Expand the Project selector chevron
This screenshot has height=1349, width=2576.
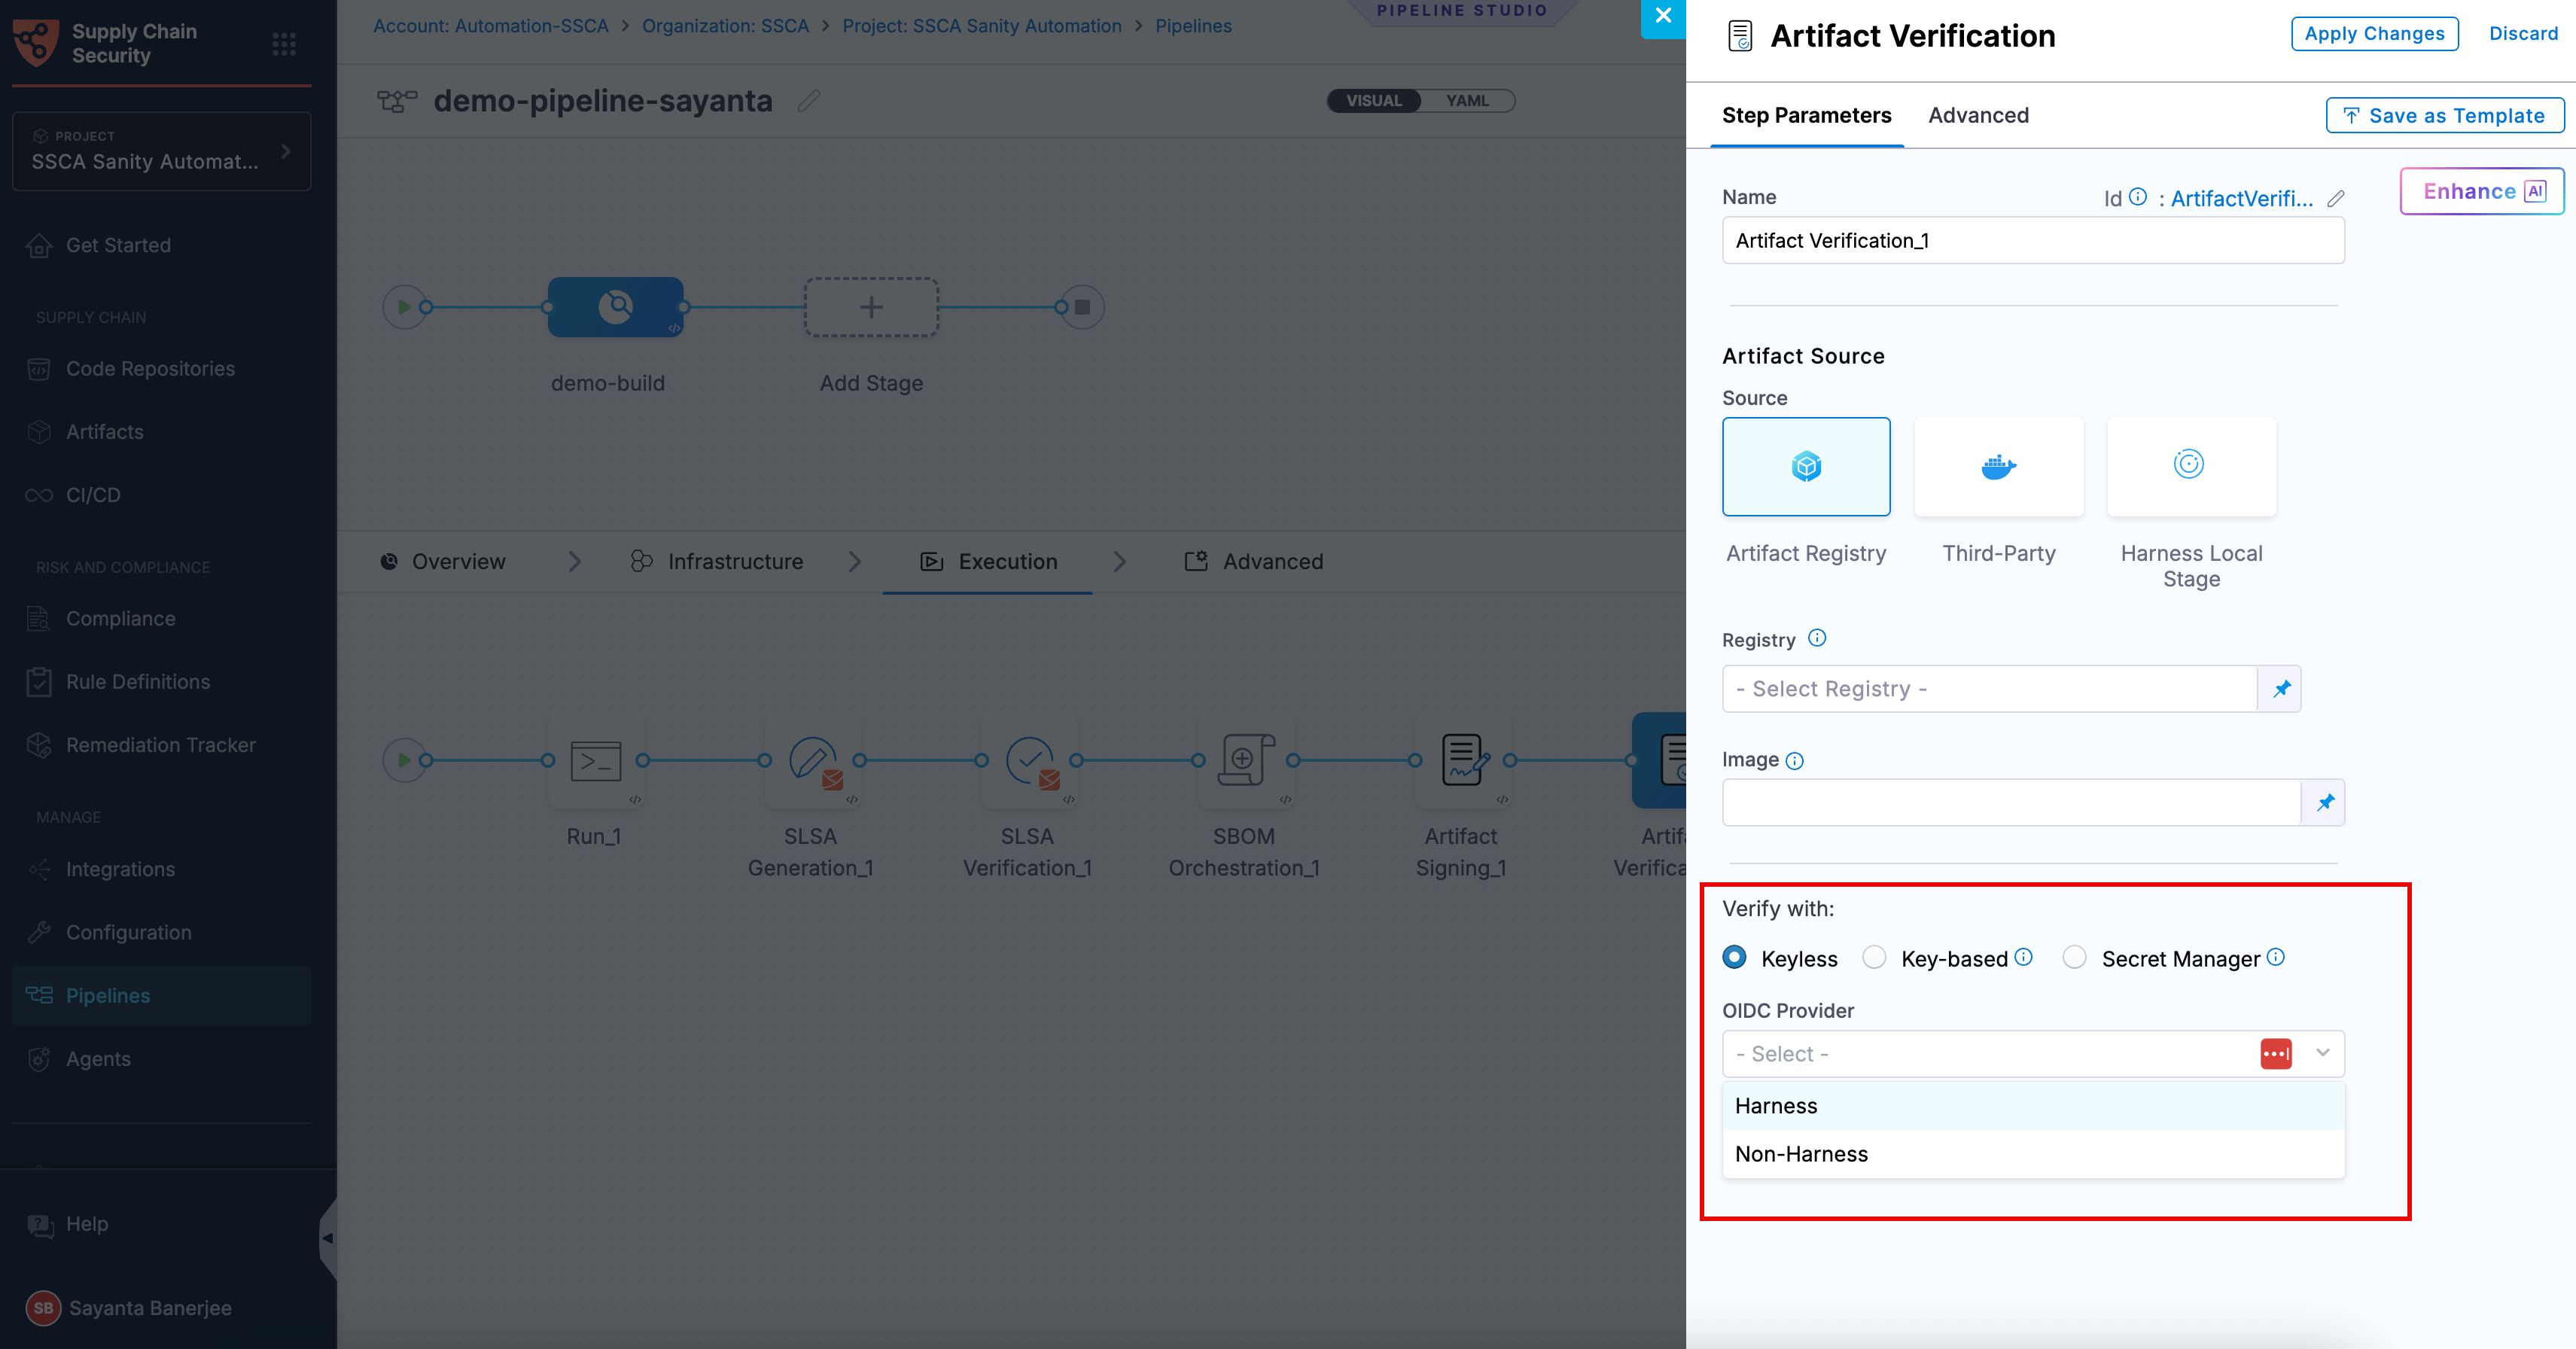pos(286,152)
